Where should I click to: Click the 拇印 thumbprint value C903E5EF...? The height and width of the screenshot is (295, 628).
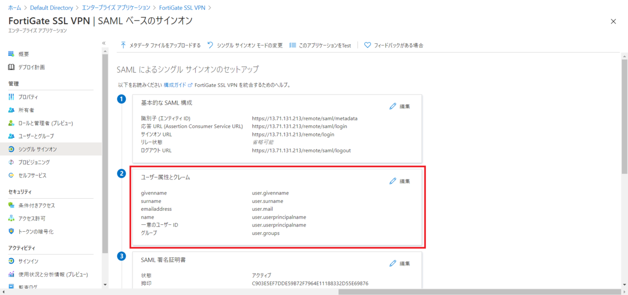pos(310,283)
